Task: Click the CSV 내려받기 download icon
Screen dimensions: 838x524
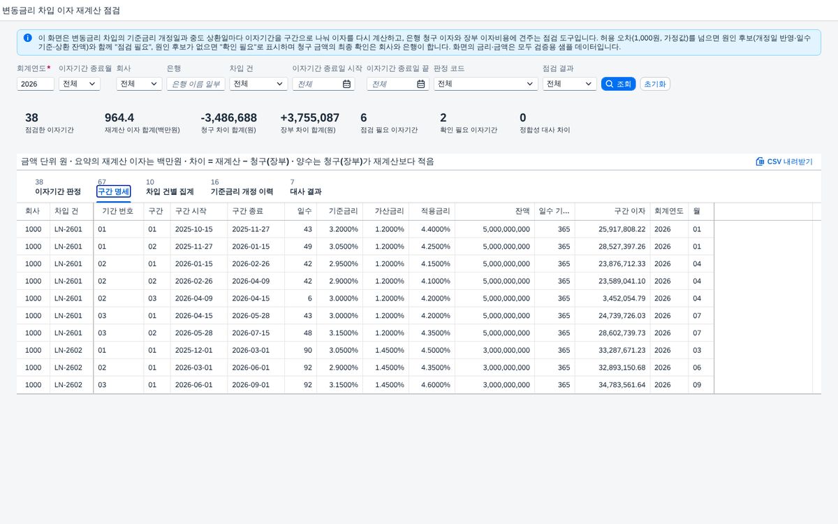Action: click(760, 161)
